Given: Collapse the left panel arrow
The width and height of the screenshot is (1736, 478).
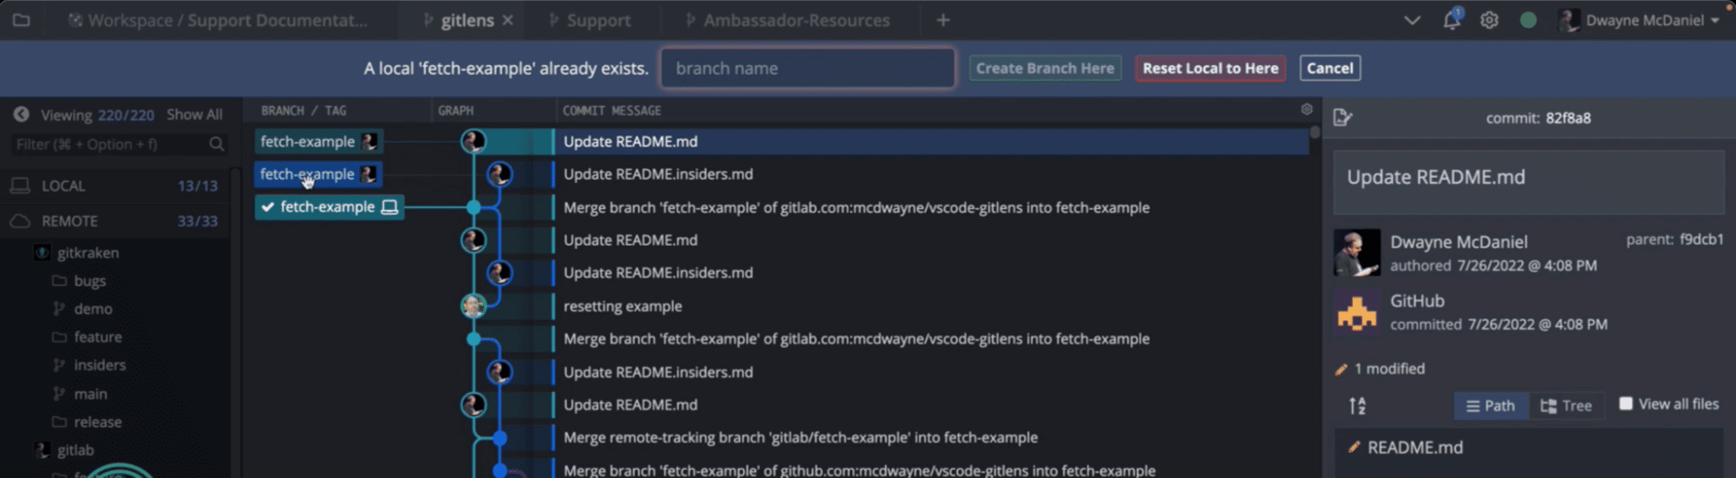Looking at the screenshot, I should 21,115.
